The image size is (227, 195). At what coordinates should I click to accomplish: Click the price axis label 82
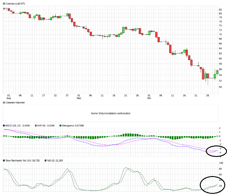tap(220, 10)
